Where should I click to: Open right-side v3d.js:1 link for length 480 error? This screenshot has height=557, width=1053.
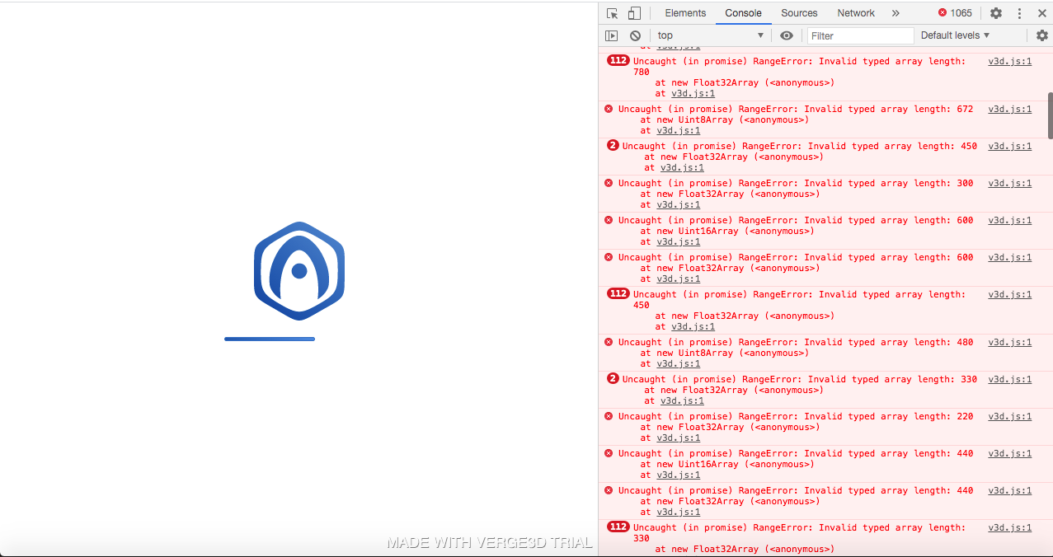1010,342
